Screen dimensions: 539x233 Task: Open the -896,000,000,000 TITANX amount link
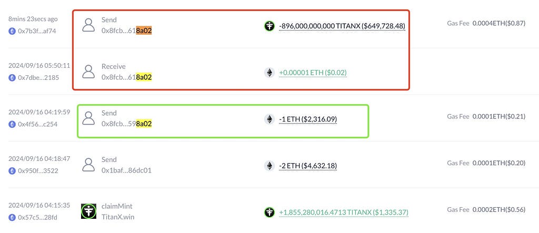pos(342,26)
